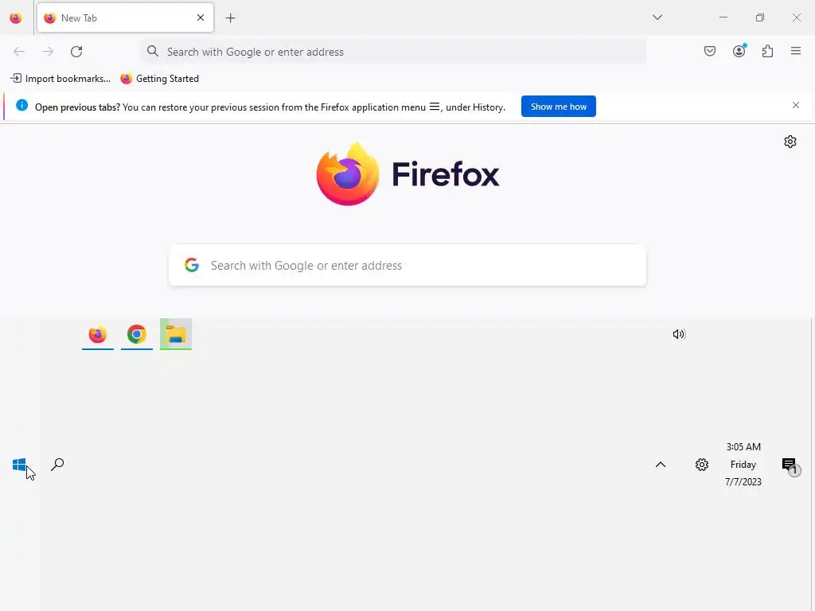815x611 pixels.
Task: Minimize the Firefox window
Action: [x=723, y=18]
